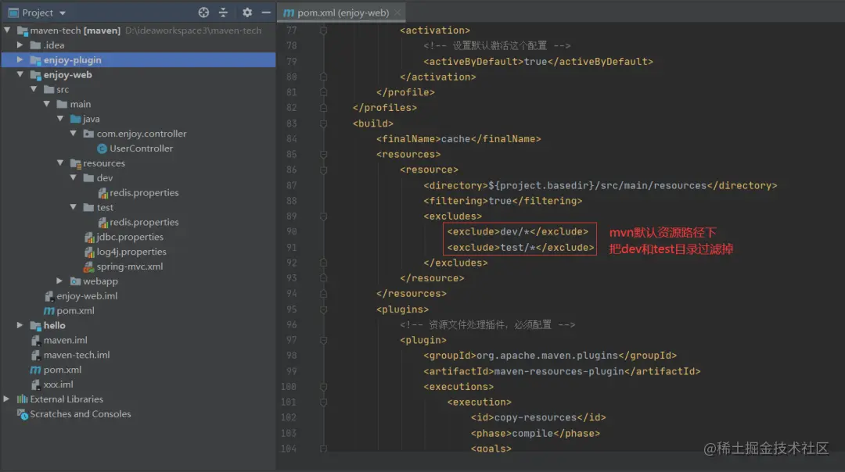
Task: Collapse the main folder arrow
Action: tap(48, 104)
